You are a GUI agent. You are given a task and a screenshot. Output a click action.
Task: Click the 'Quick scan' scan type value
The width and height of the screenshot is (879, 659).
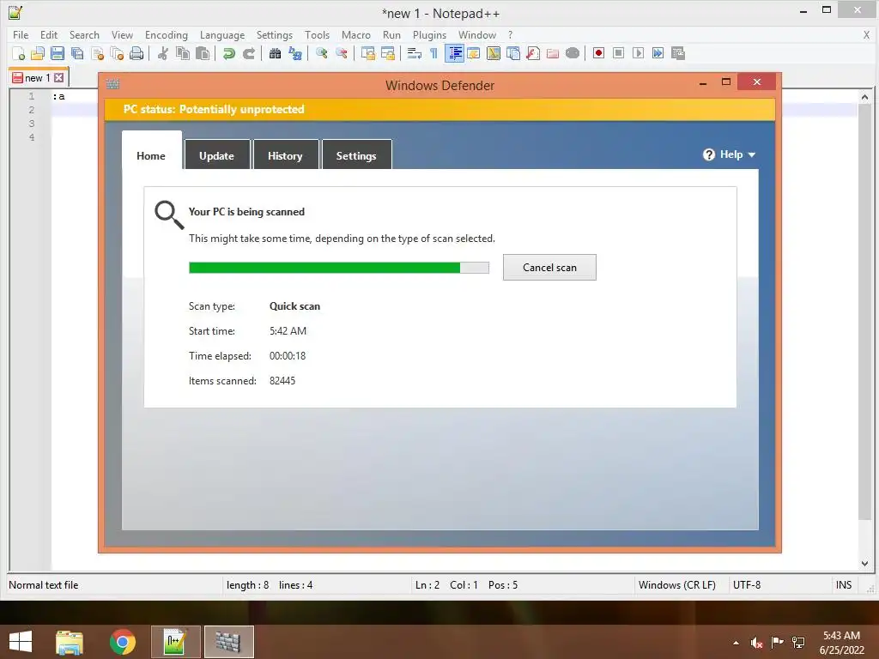295,306
